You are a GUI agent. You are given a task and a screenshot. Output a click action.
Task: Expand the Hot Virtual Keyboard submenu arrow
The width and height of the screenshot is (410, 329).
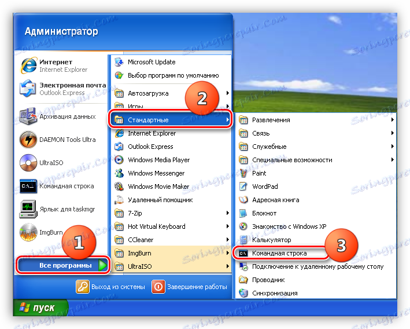[x=227, y=226]
